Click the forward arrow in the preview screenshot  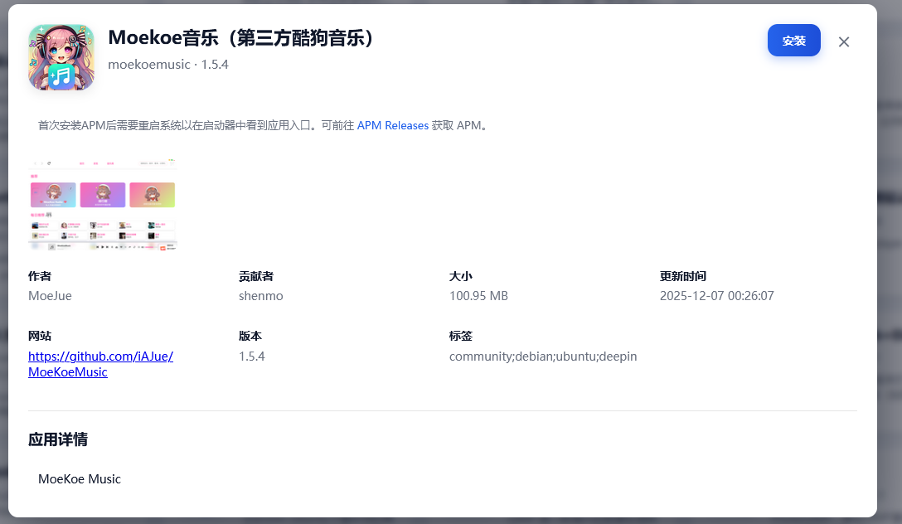click(41, 163)
